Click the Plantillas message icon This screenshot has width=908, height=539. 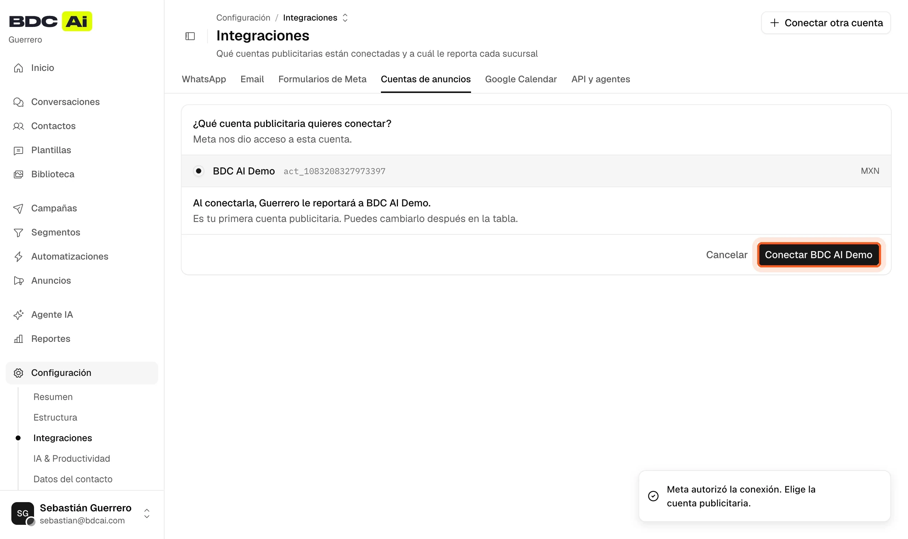tap(18, 150)
